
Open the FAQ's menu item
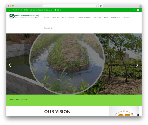point(106,17)
